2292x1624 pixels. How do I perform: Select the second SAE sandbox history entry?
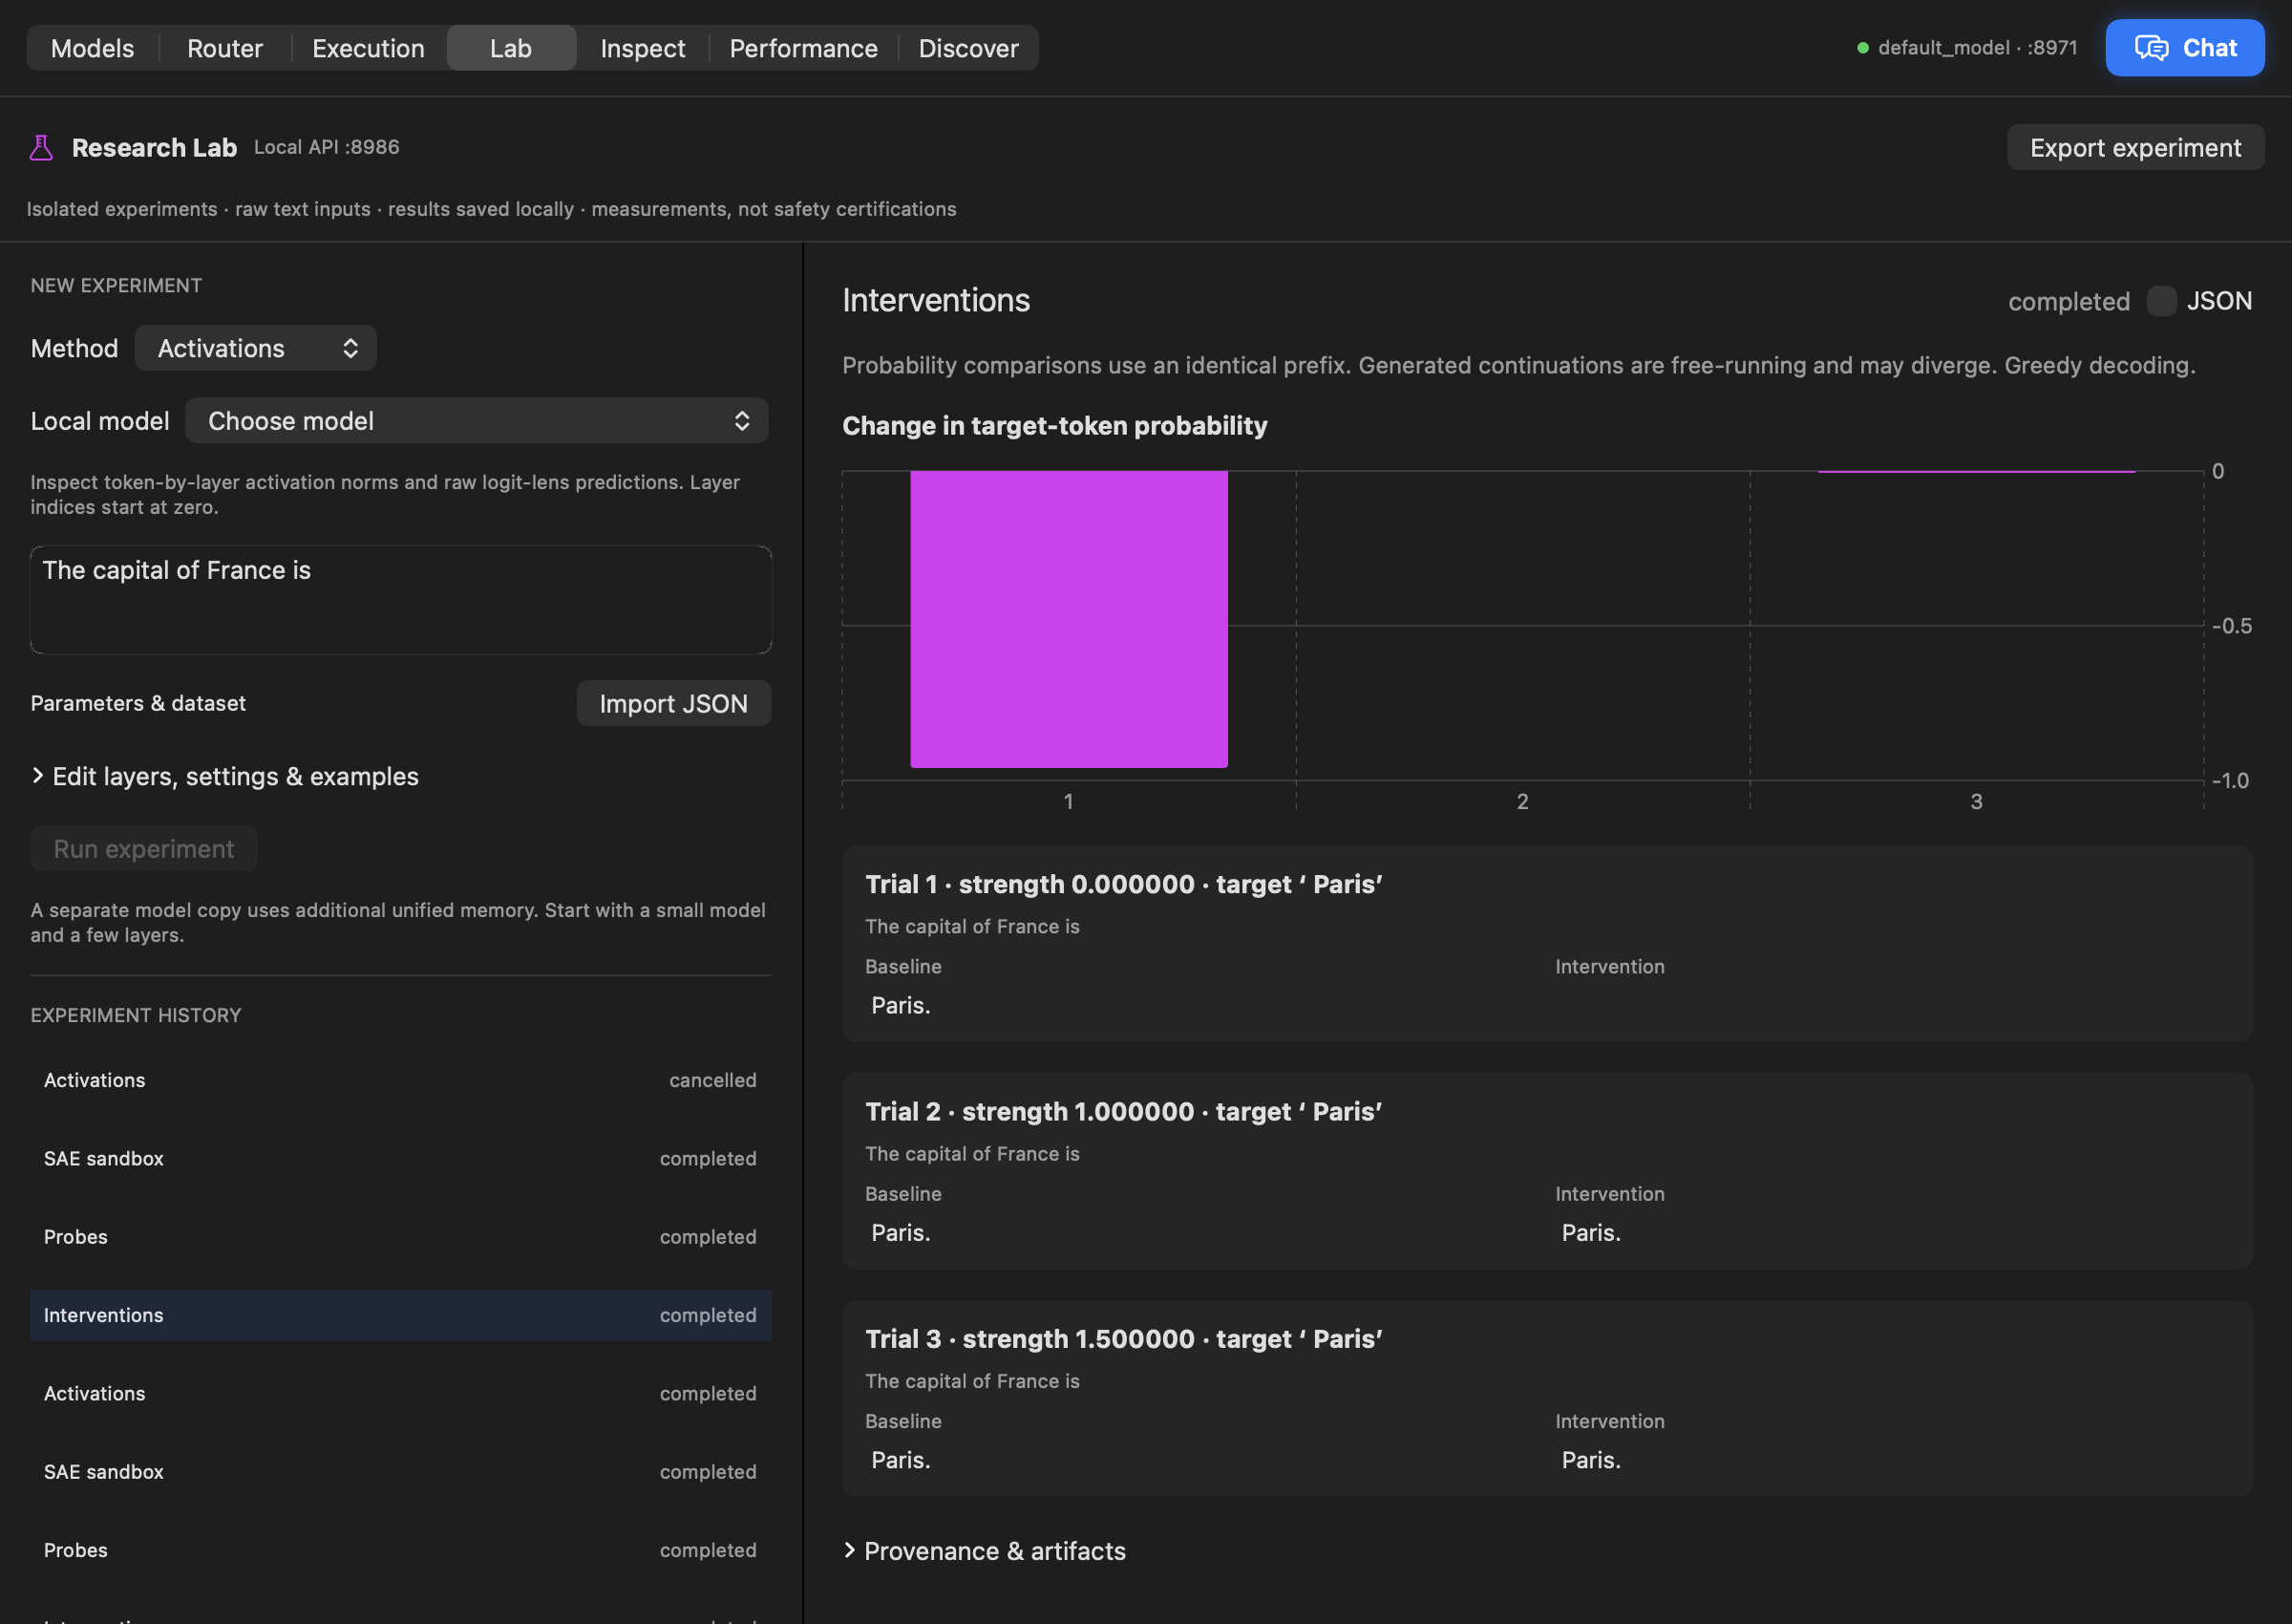click(x=401, y=1472)
